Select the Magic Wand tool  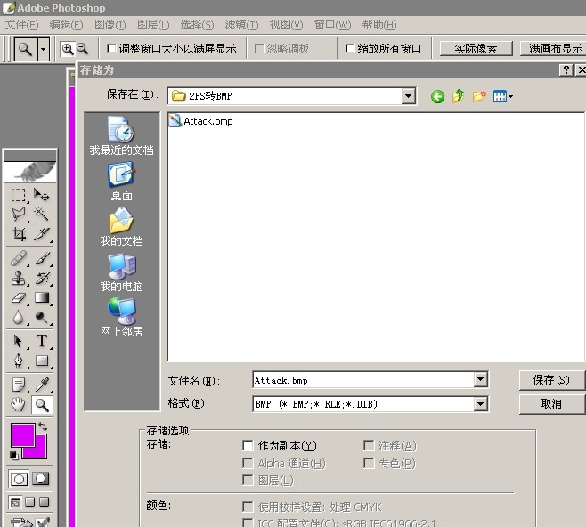(x=41, y=214)
